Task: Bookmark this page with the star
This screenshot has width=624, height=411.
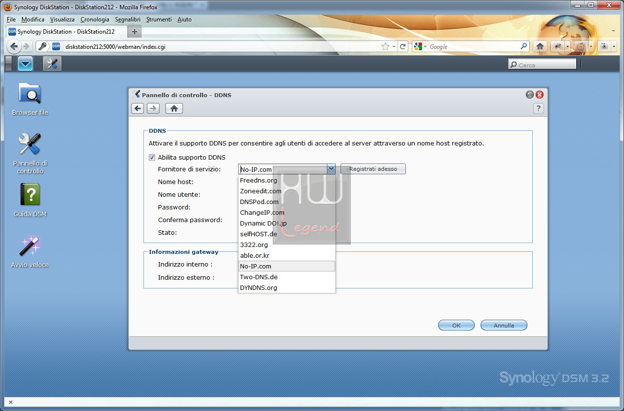Action: click(x=385, y=46)
